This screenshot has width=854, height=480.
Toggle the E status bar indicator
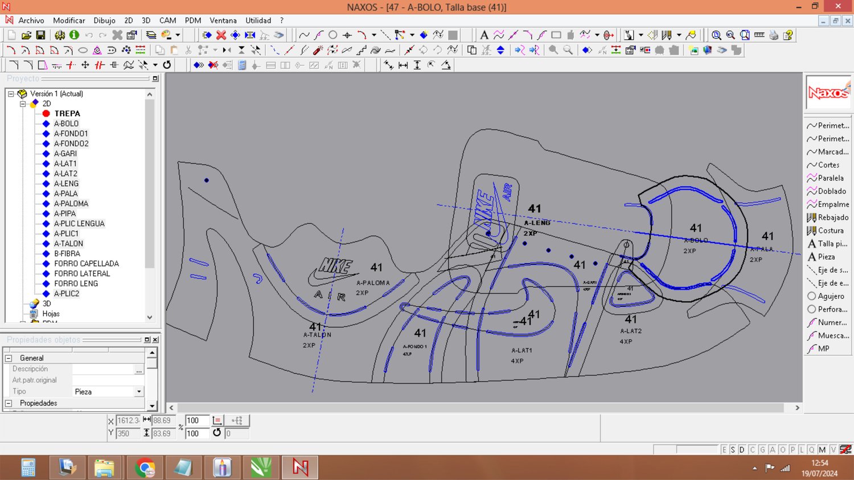[724, 450]
